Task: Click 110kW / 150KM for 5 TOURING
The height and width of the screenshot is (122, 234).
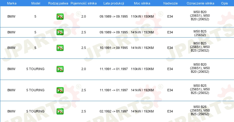Action: click(x=142, y=69)
